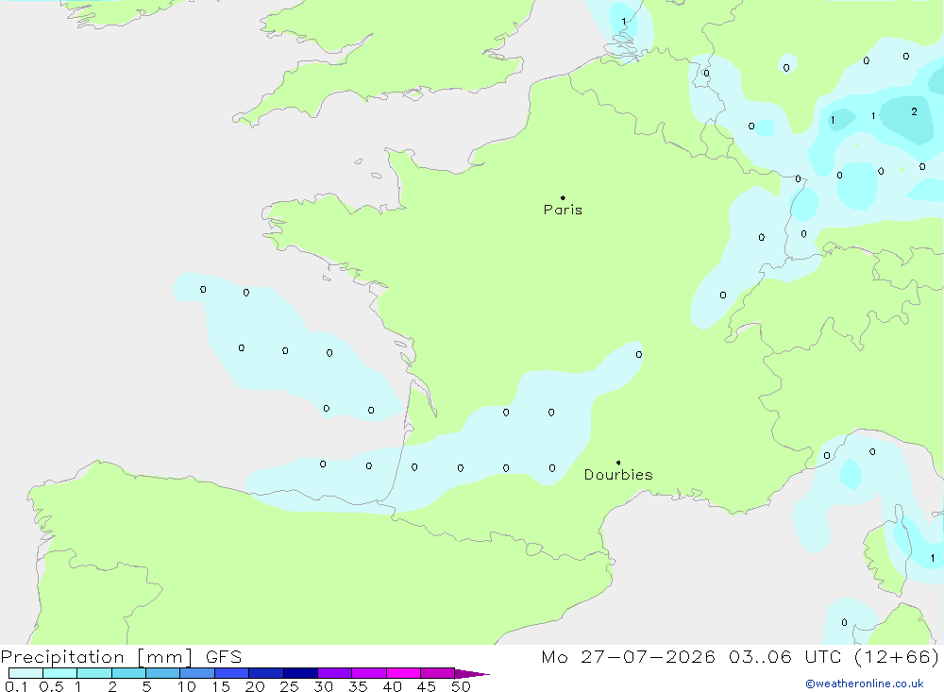Screen dimensions: 944x692
Task: Open the weatheronline.co.uk copyright link
Action: 865,684
